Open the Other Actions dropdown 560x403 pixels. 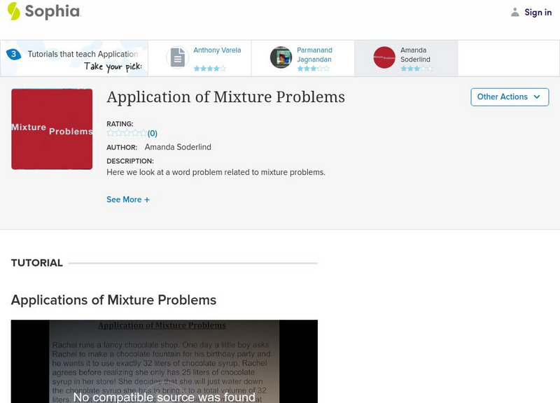click(x=510, y=97)
